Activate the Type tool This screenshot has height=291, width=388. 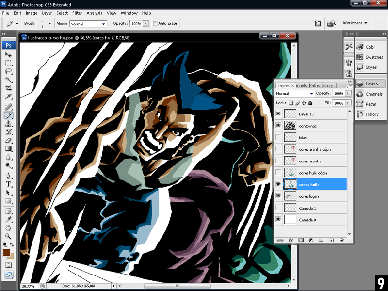[9, 184]
